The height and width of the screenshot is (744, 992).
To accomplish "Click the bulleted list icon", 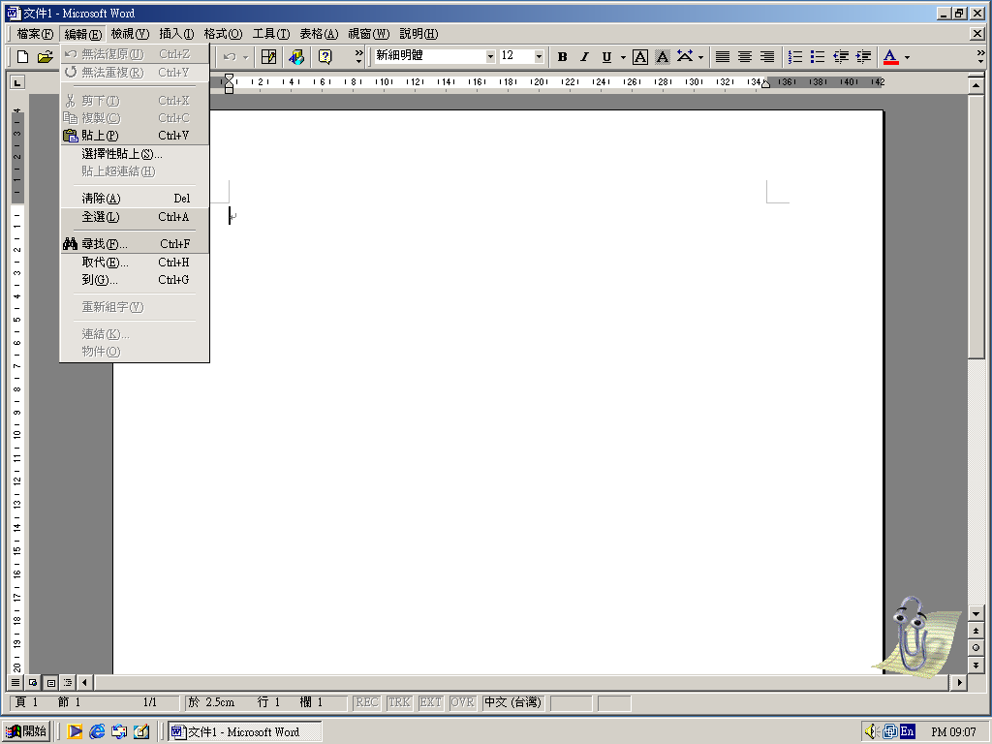I will [818, 57].
